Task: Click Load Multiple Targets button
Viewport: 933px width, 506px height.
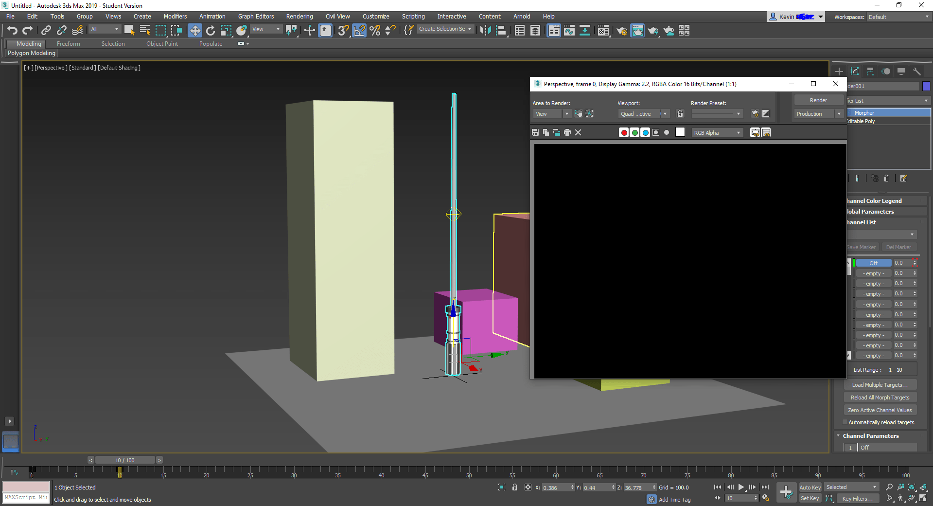Action: tap(880, 385)
